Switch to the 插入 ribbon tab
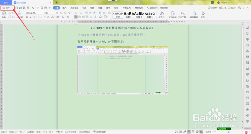The image size is (251, 134). pos(64,8)
